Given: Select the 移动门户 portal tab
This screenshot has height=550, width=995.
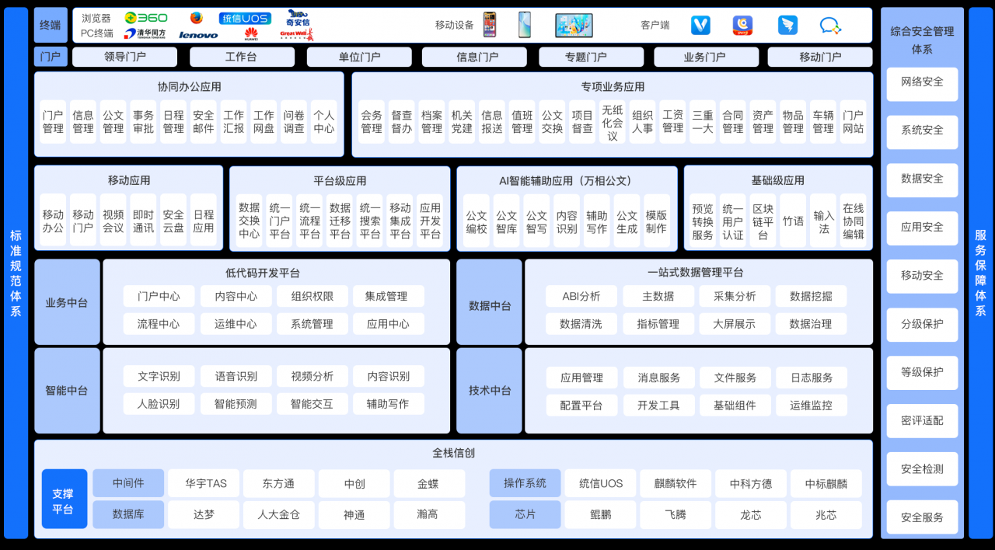Looking at the screenshot, I should (x=820, y=57).
